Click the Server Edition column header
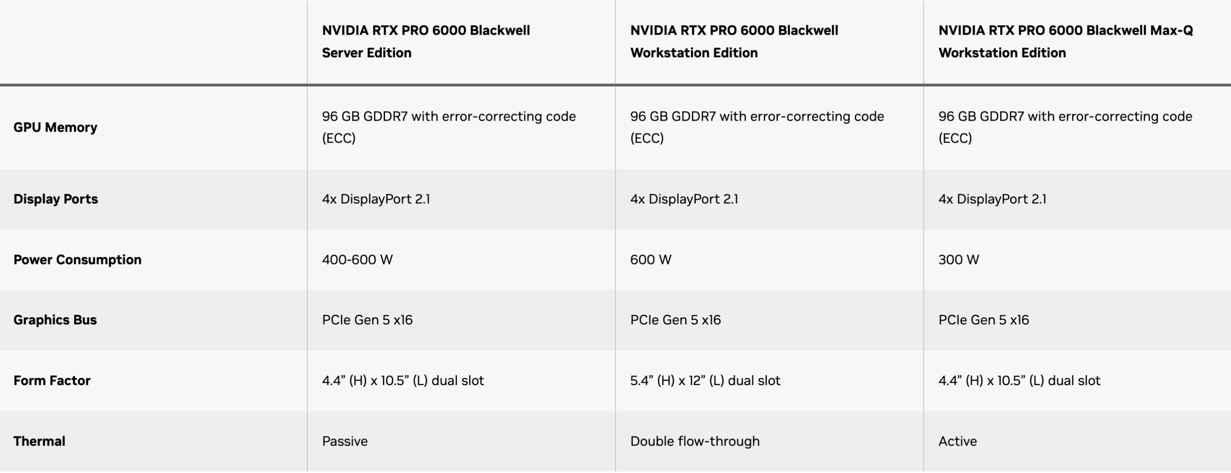 [426, 41]
